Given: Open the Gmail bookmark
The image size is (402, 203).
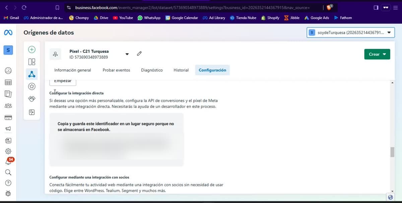Looking at the screenshot, I should click(x=11, y=18).
